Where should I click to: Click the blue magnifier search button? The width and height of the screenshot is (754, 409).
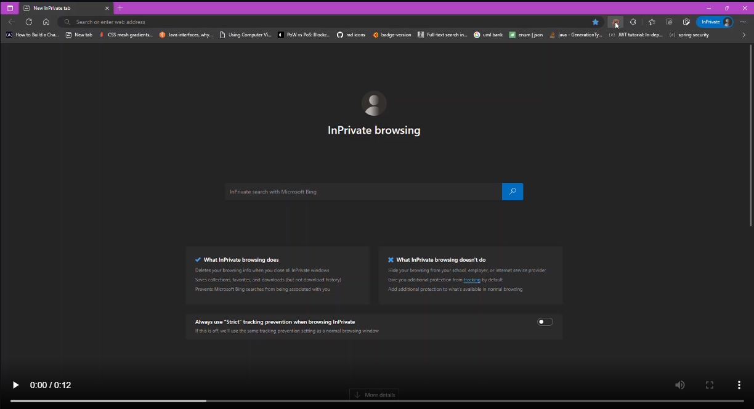click(513, 192)
